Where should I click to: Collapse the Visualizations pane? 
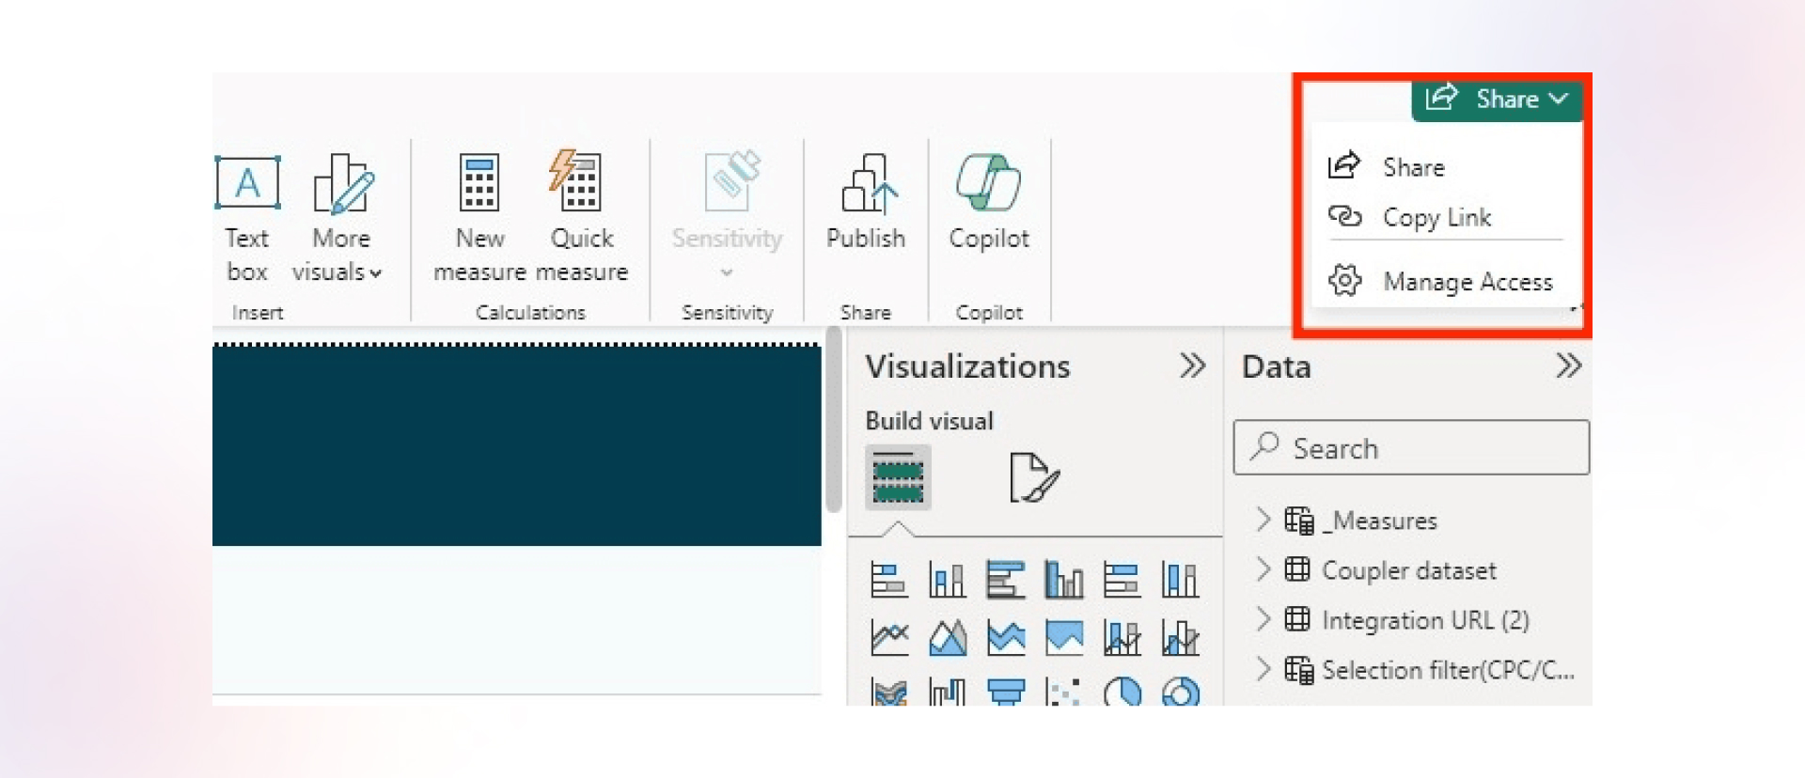coord(1192,366)
